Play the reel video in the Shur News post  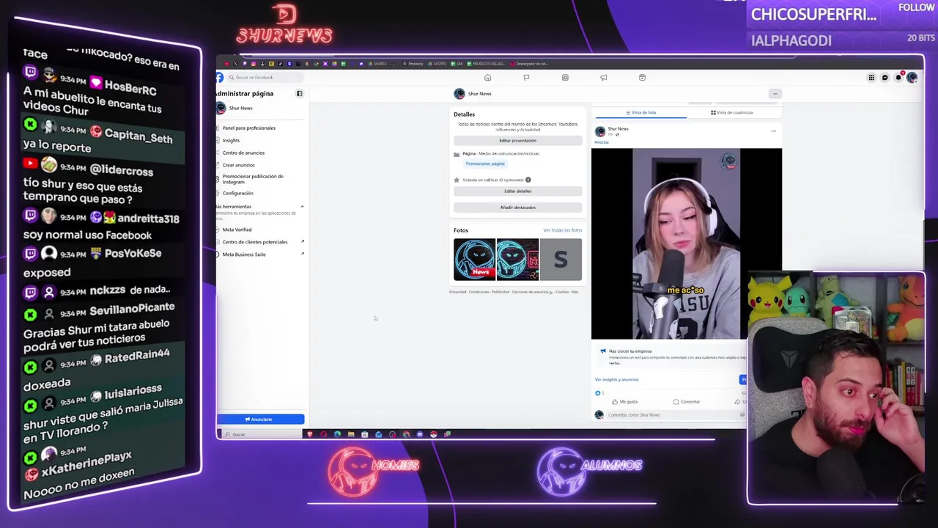click(x=686, y=243)
